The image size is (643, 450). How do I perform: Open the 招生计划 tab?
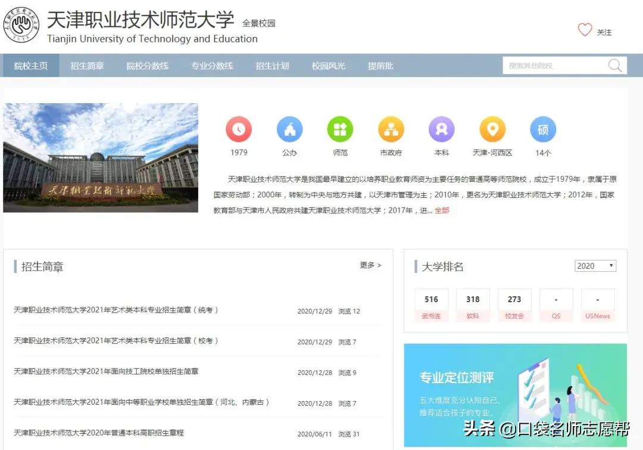pyautogui.click(x=272, y=66)
